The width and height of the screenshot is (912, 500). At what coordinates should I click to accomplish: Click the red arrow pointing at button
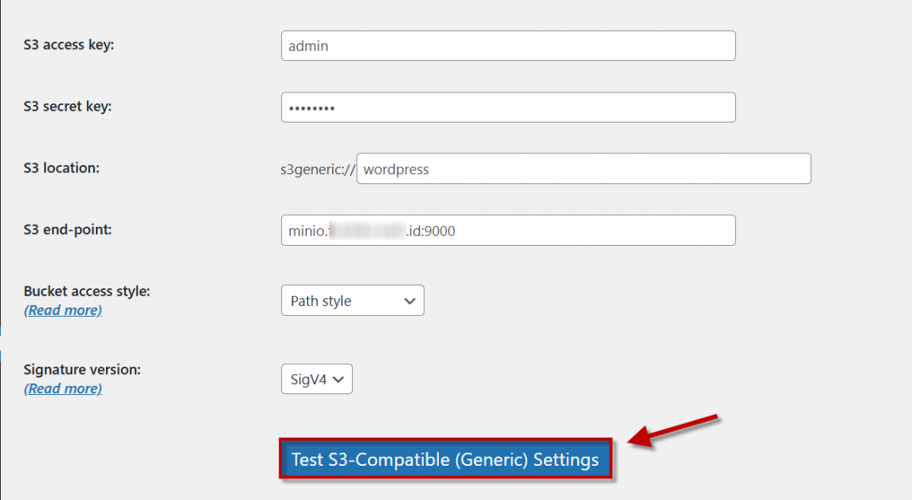pos(673,431)
